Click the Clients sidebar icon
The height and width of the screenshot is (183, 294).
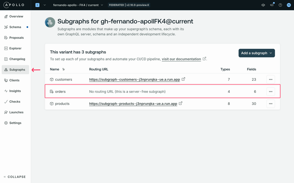tap(6, 80)
